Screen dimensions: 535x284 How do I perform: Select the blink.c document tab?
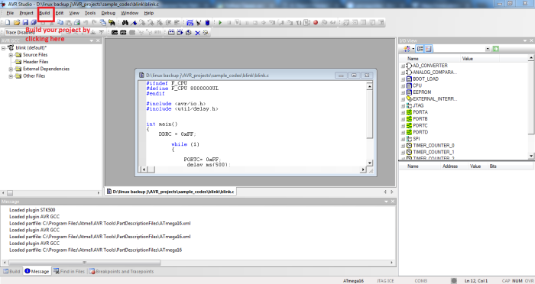[x=170, y=192]
